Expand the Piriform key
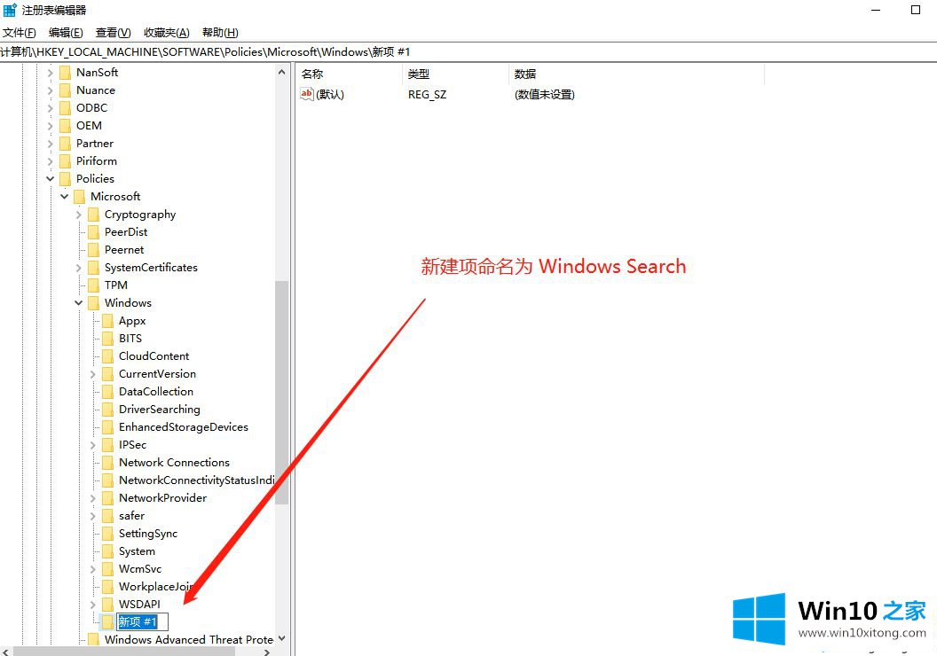The width and height of the screenshot is (937, 656). (51, 161)
